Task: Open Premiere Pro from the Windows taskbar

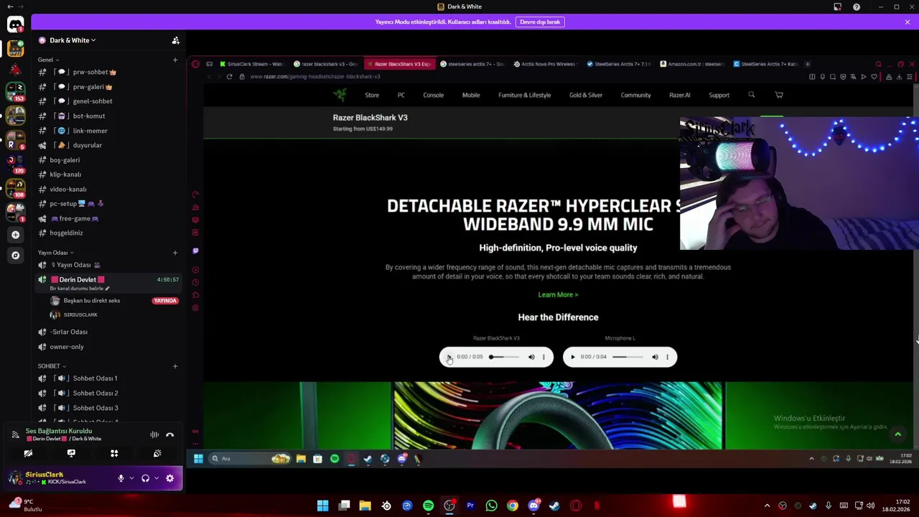Action: coord(470,506)
